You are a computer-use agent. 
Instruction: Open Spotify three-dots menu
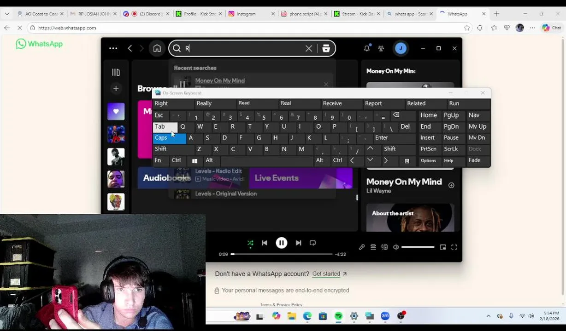click(x=113, y=48)
